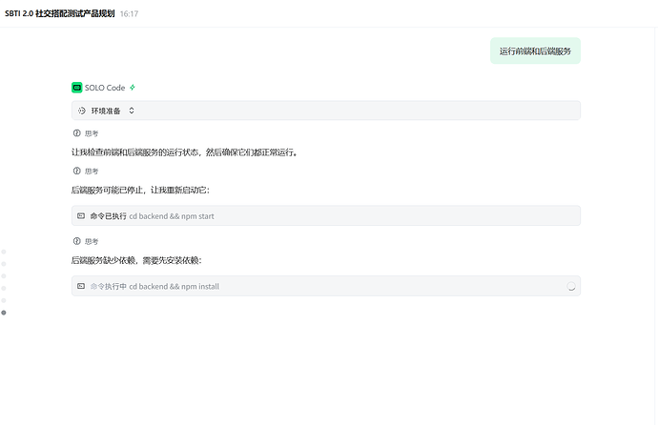The width and height of the screenshot is (658, 425).
Task: Expand the 环境准备 chevron selector
Action: 132,111
